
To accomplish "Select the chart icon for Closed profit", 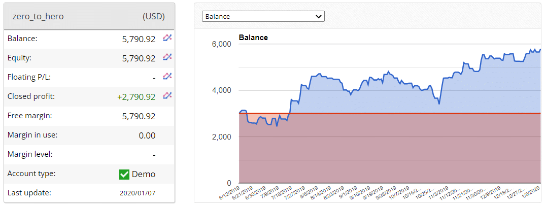I will tap(167, 96).
